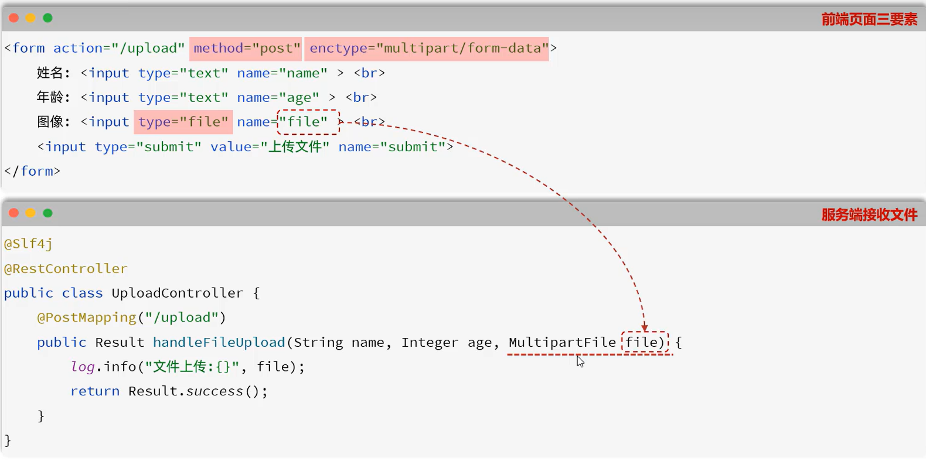Click the @Slf4j annotation
Screen dimensions: 926x461
click(28, 244)
